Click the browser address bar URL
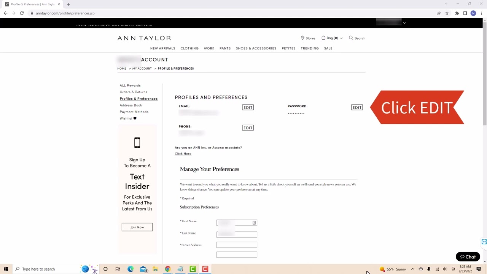487x274 pixels. coord(65,13)
